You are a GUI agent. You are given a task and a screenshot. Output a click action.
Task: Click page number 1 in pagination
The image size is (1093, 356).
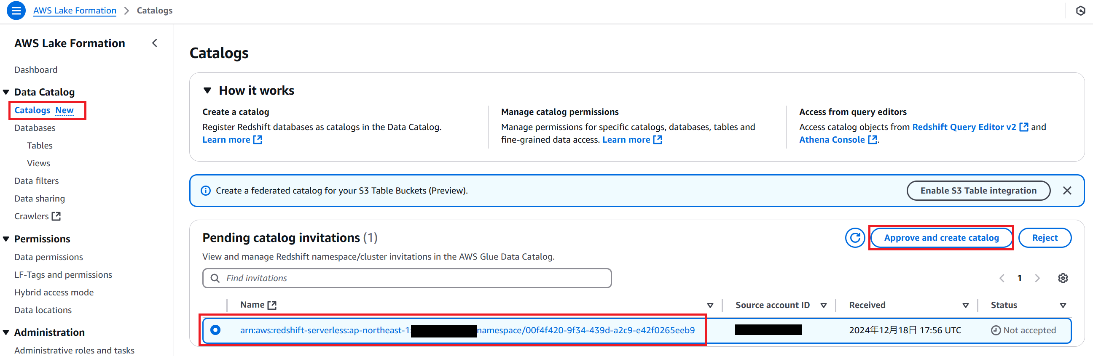tap(1019, 278)
